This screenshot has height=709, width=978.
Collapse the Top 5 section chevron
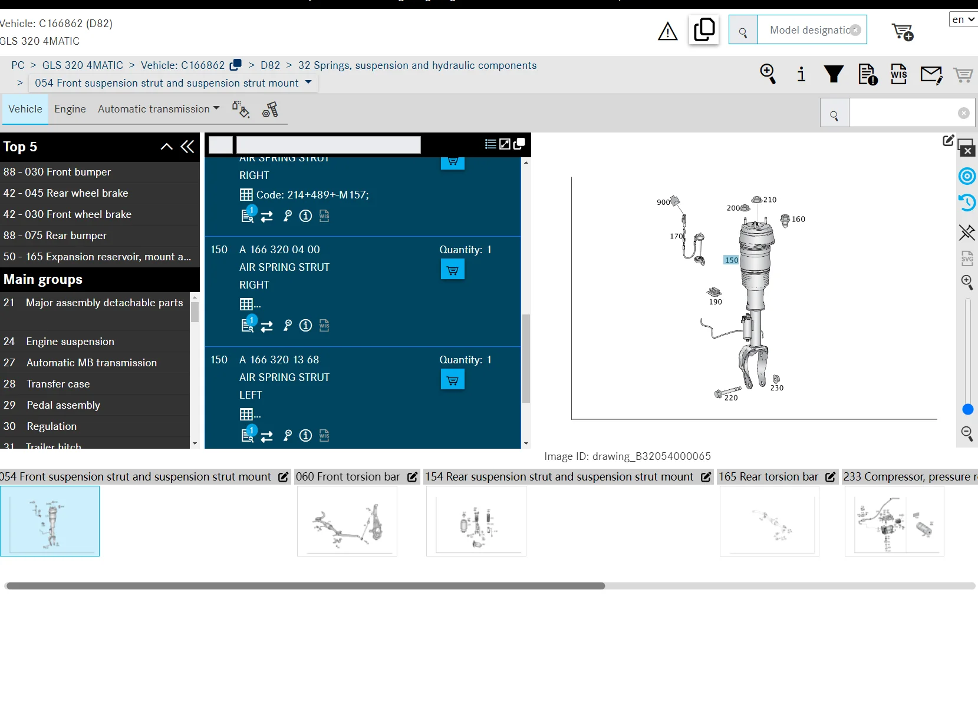coord(167,147)
